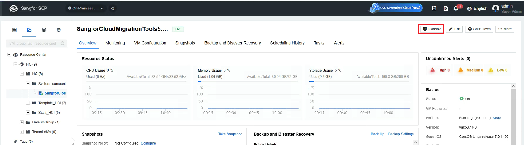Click the Basics panel scrollbar up arrow
Image resolution: width=524 pixels, height=145 pixels.
514,86
